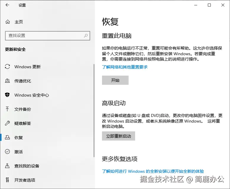Screen dimensions: 230x189
Task: Click the 开始 button under 重置此电脑
Action: click(x=115, y=80)
